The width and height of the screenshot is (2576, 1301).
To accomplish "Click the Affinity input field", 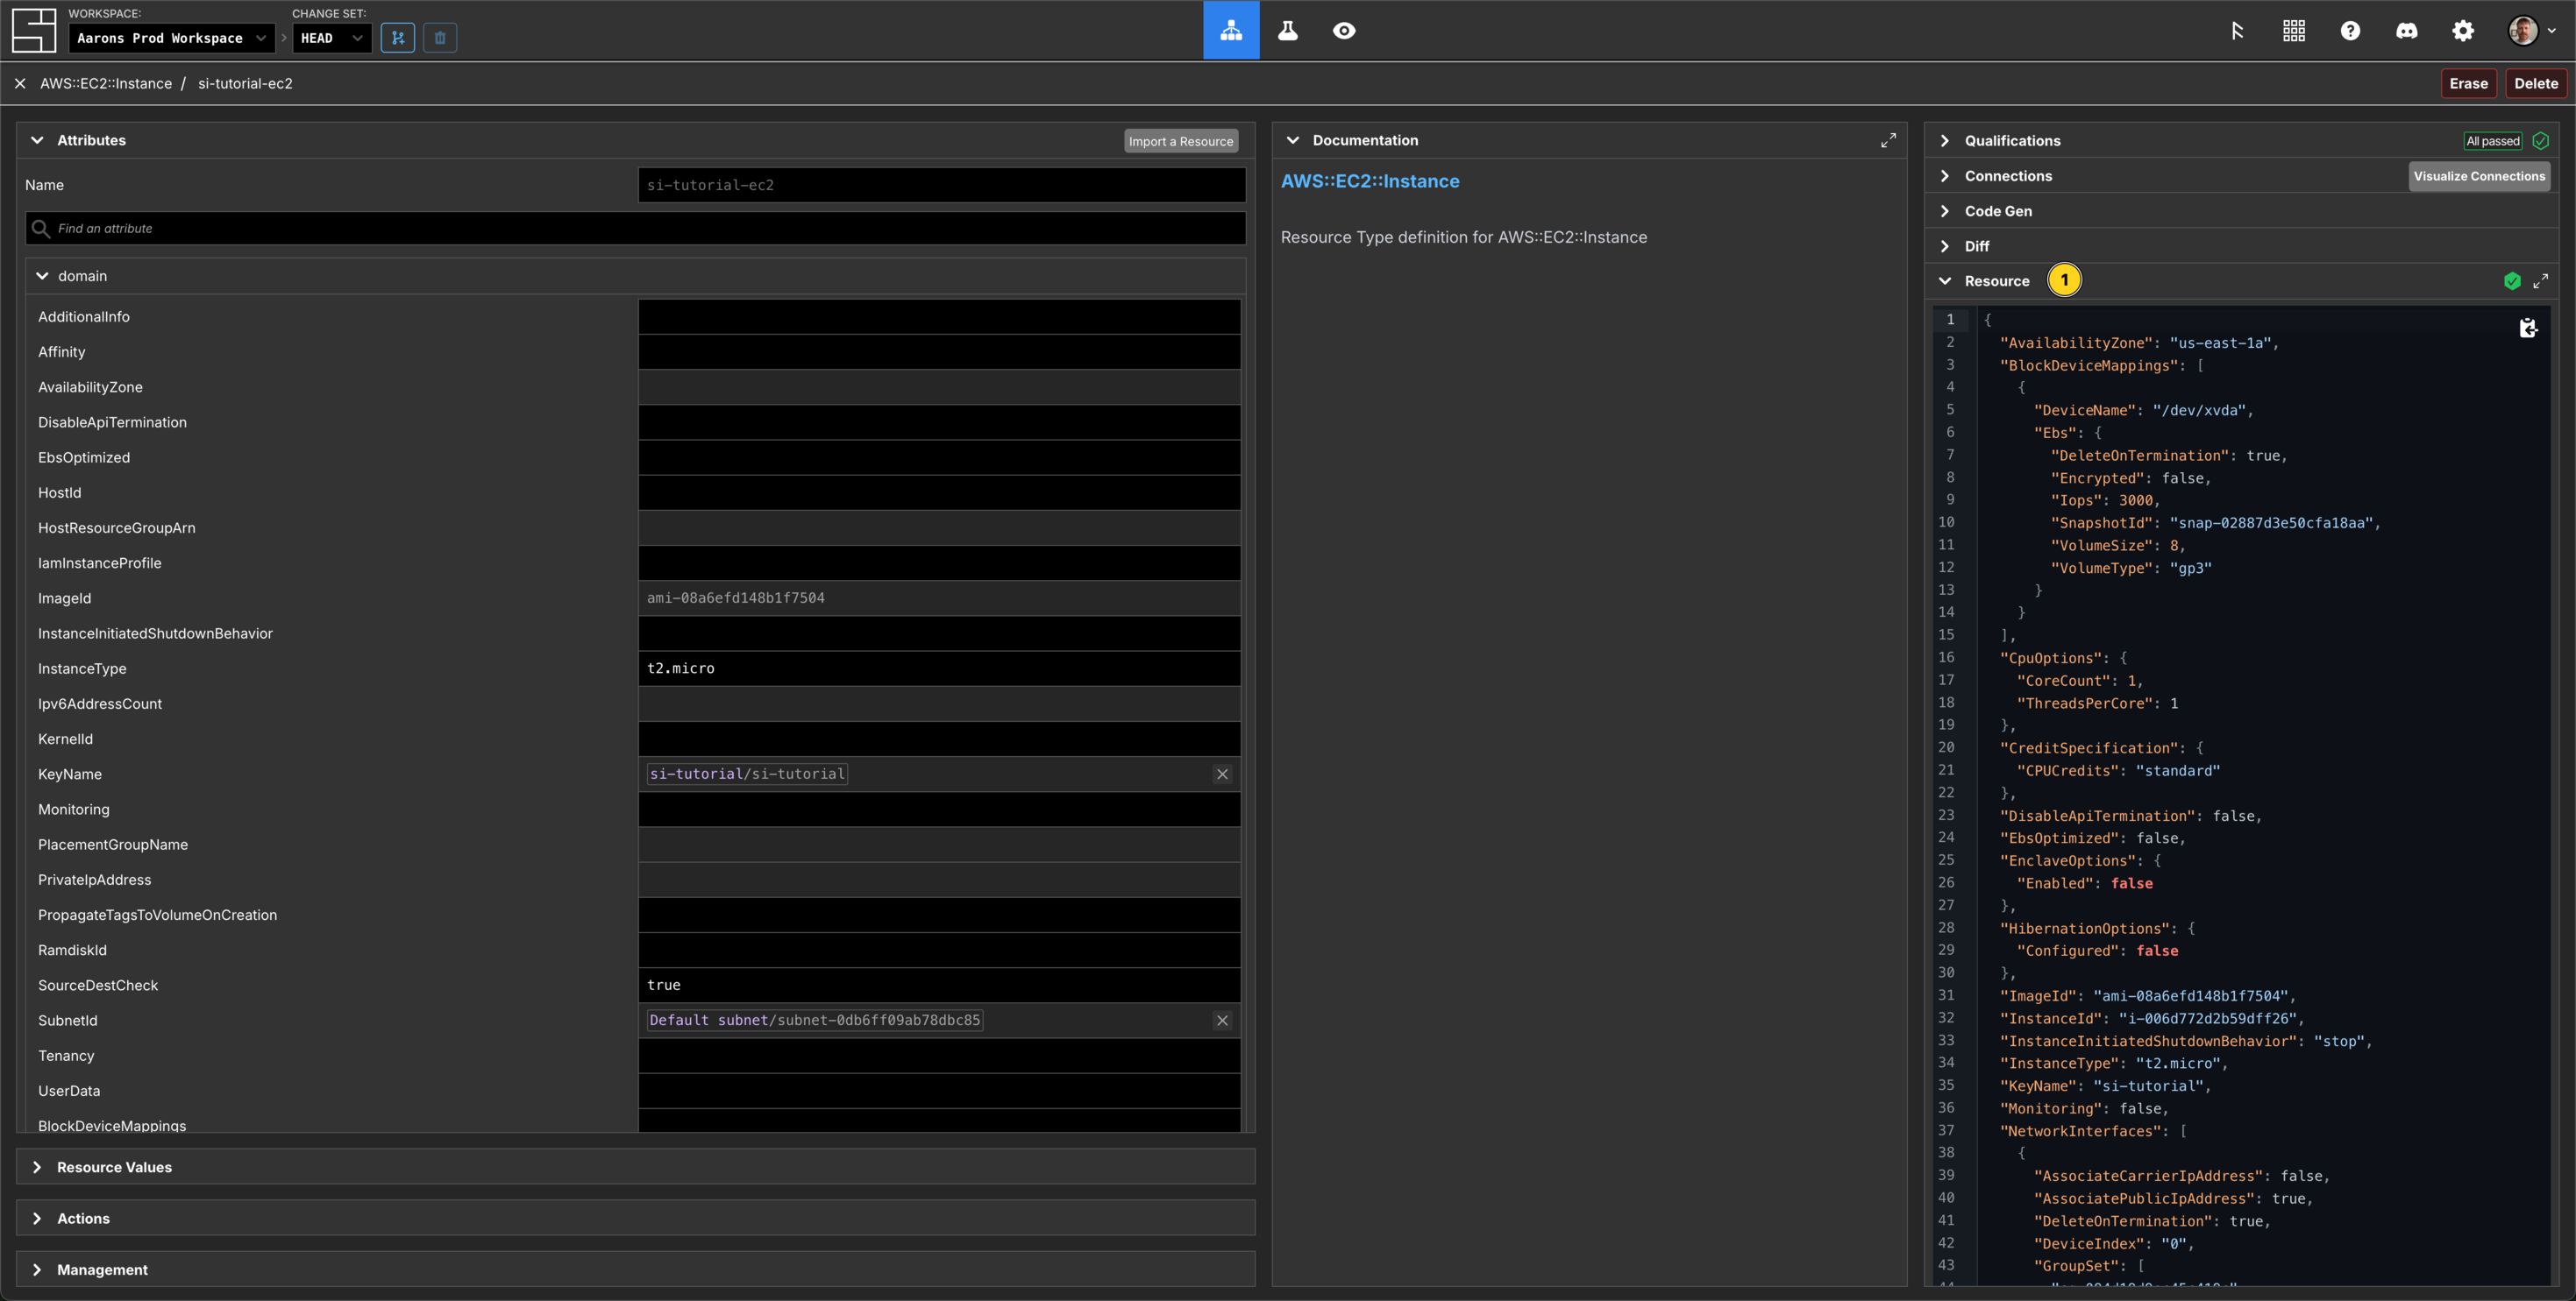I will (x=939, y=351).
